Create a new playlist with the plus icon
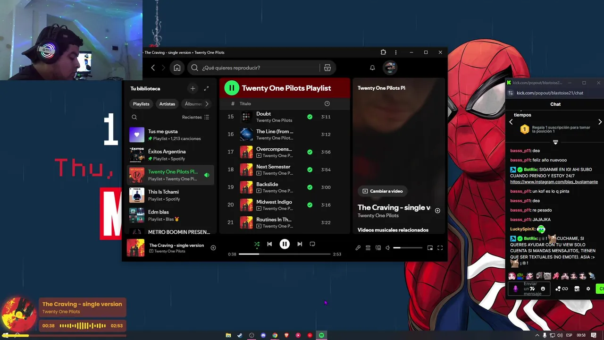The height and width of the screenshot is (340, 604). tap(193, 88)
